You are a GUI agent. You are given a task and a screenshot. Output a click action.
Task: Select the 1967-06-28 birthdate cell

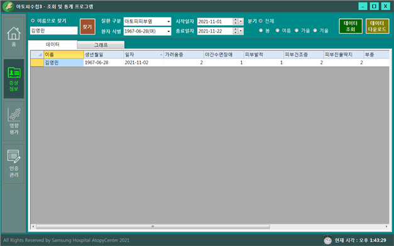click(x=104, y=63)
